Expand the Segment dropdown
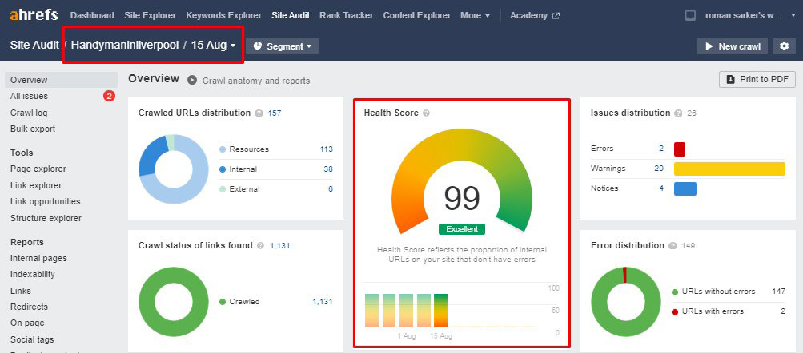The width and height of the screenshot is (803, 353). (x=282, y=46)
